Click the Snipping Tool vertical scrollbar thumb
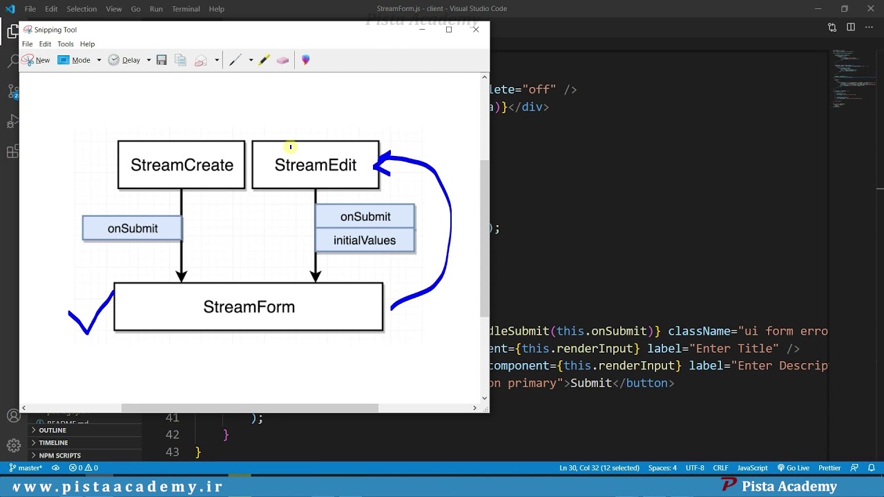This screenshot has height=497, width=884. coord(484,238)
